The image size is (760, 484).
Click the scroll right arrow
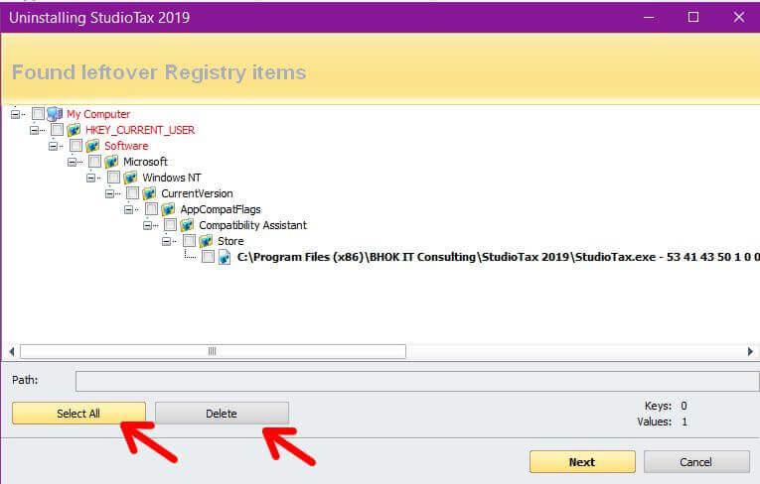coord(750,351)
